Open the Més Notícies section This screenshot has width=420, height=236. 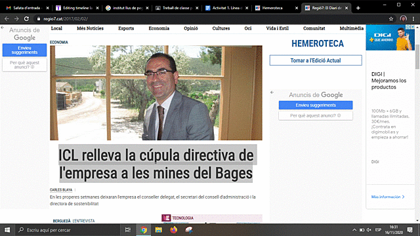pos(91,28)
